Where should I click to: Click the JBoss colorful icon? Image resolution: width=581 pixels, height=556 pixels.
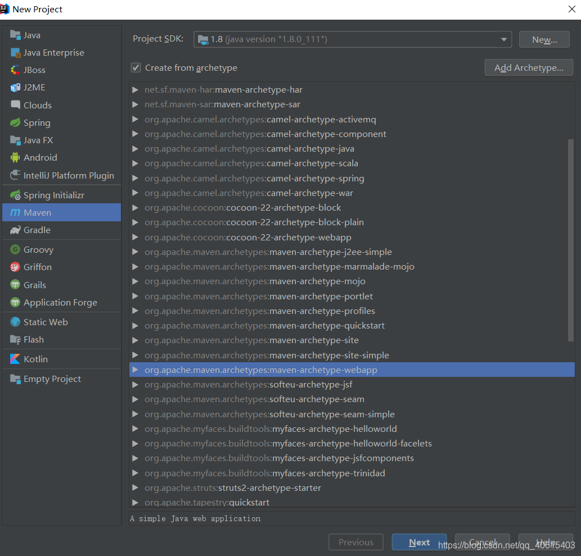(x=15, y=70)
